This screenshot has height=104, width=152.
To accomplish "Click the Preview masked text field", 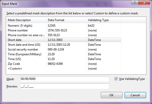I will click(x=65, y=86).
